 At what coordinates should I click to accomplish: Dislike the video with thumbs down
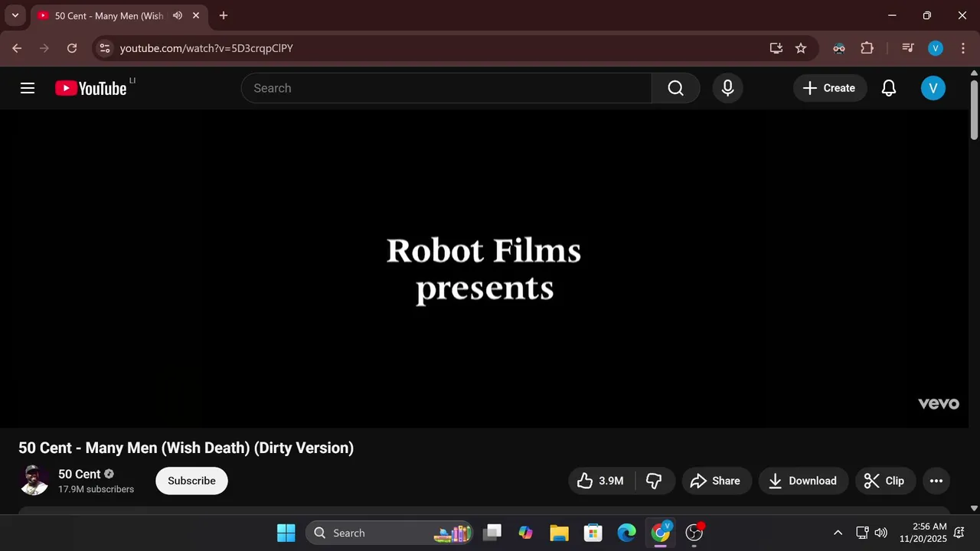[x=655, y=481]
